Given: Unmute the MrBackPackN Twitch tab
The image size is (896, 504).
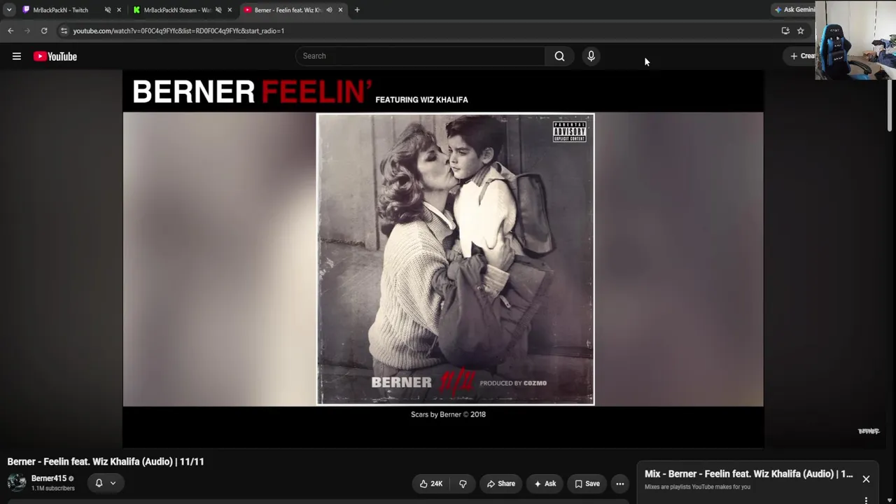Looking at the screenshot, I should (x=108, y=10).
